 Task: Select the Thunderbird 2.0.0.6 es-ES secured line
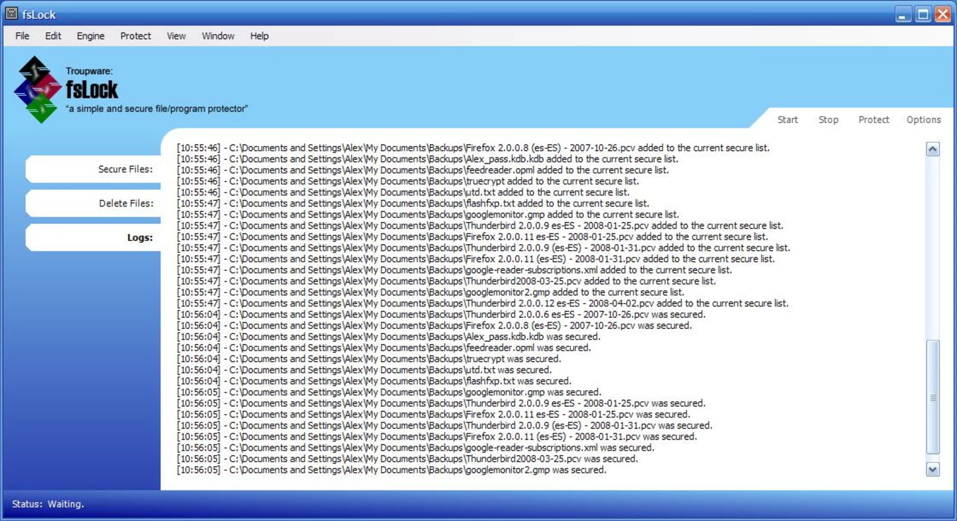pos(441,314)
